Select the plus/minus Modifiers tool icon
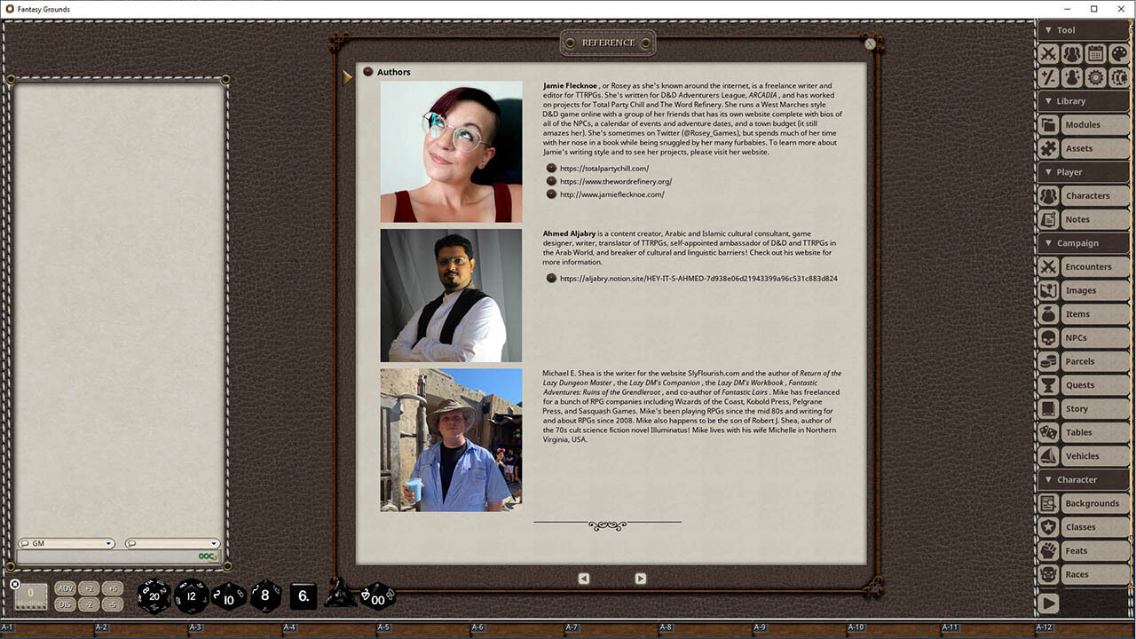 click(1048, 77)
